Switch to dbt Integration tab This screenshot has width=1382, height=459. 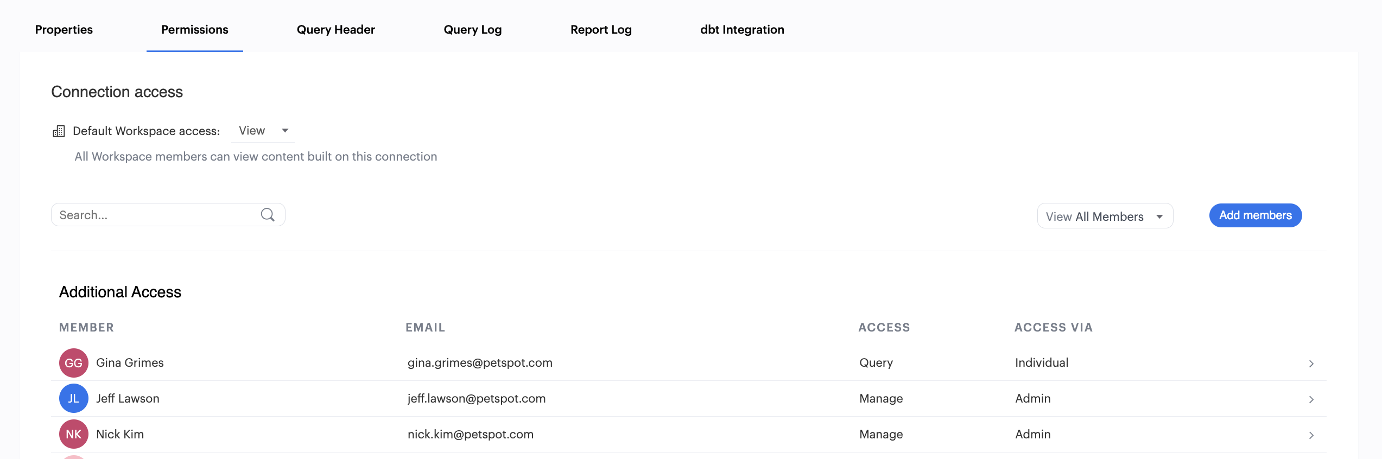[x=742, y=29]
